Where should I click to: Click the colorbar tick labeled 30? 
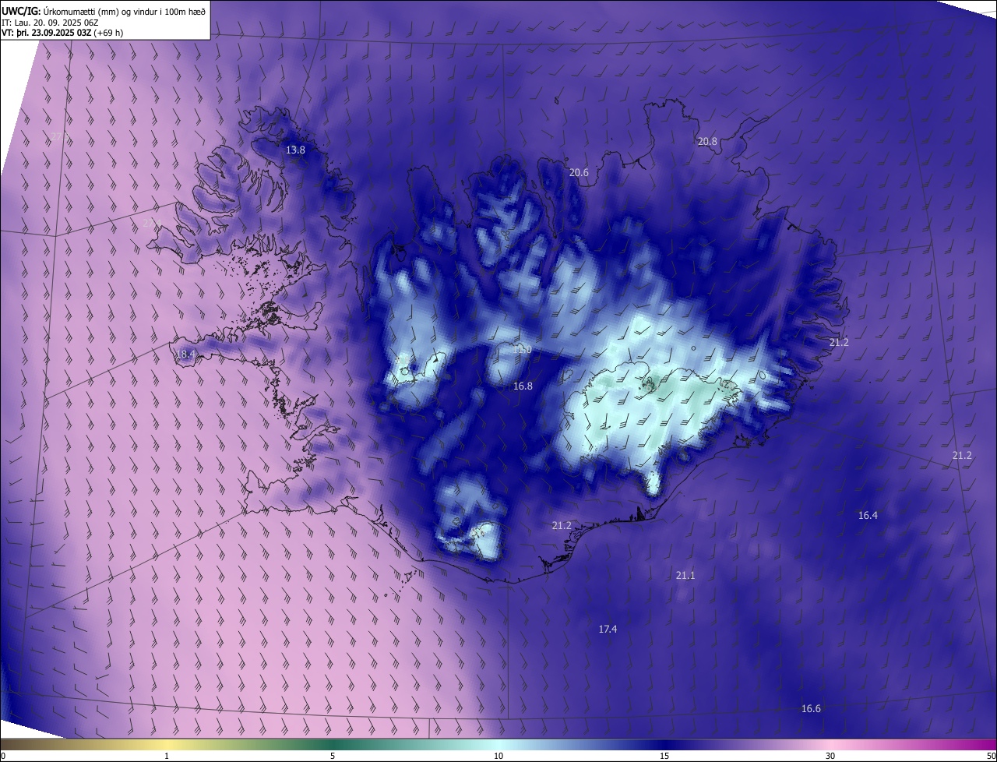pyautogui.click(x=830, y=756)
